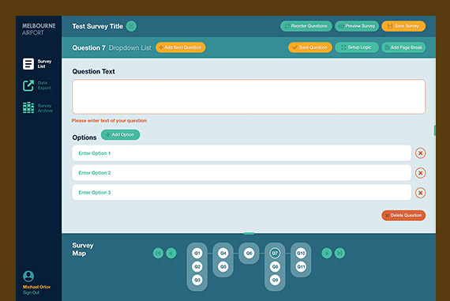Click the Melbourne Airport logo

[x=39, y=29]
